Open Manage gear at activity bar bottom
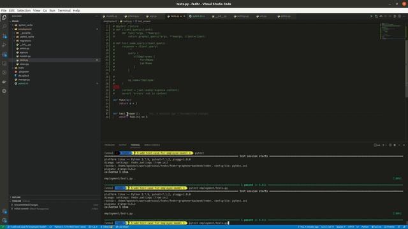Viewport: 408px width, 229px height. pos(4,221)
